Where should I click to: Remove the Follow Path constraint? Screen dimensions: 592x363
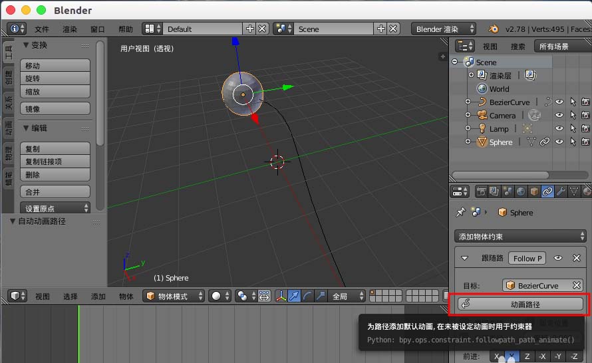(577, 258)
